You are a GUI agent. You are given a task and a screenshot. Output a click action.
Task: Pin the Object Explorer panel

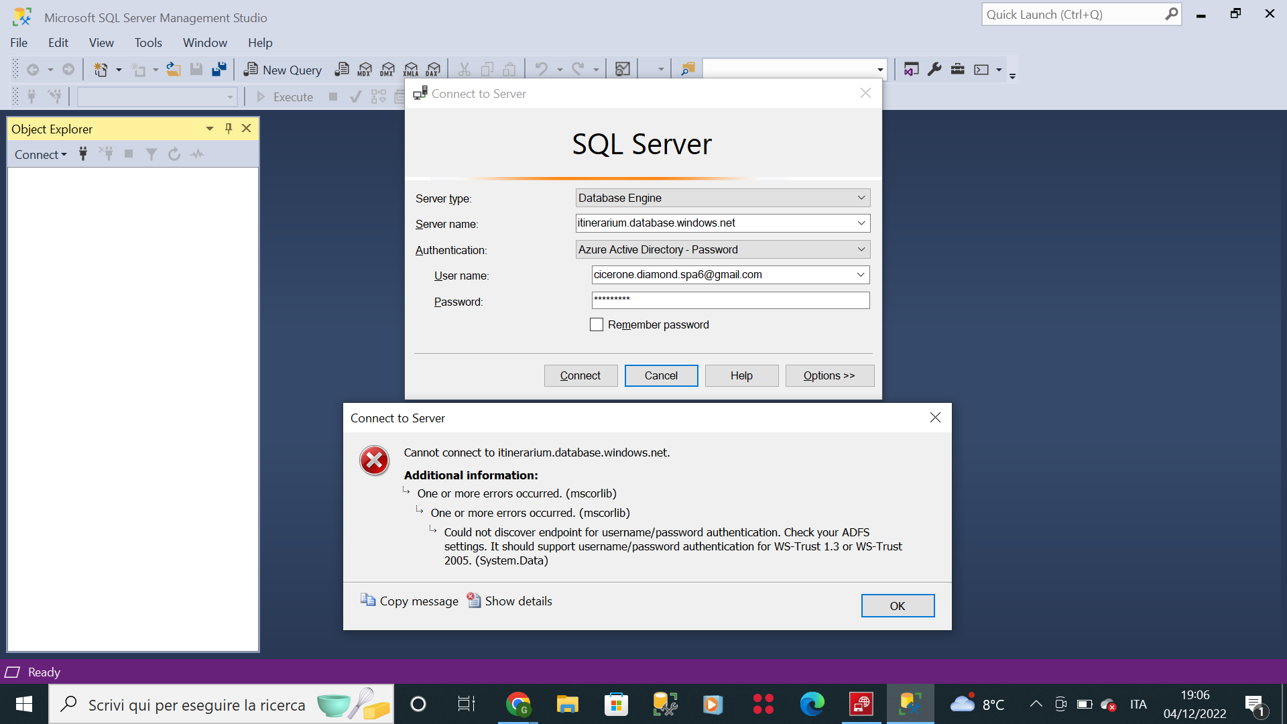(229, 129)
